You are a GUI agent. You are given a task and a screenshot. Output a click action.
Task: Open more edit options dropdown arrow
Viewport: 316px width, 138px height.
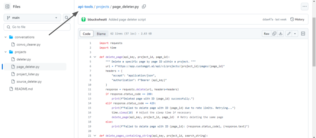coord(295,34)
